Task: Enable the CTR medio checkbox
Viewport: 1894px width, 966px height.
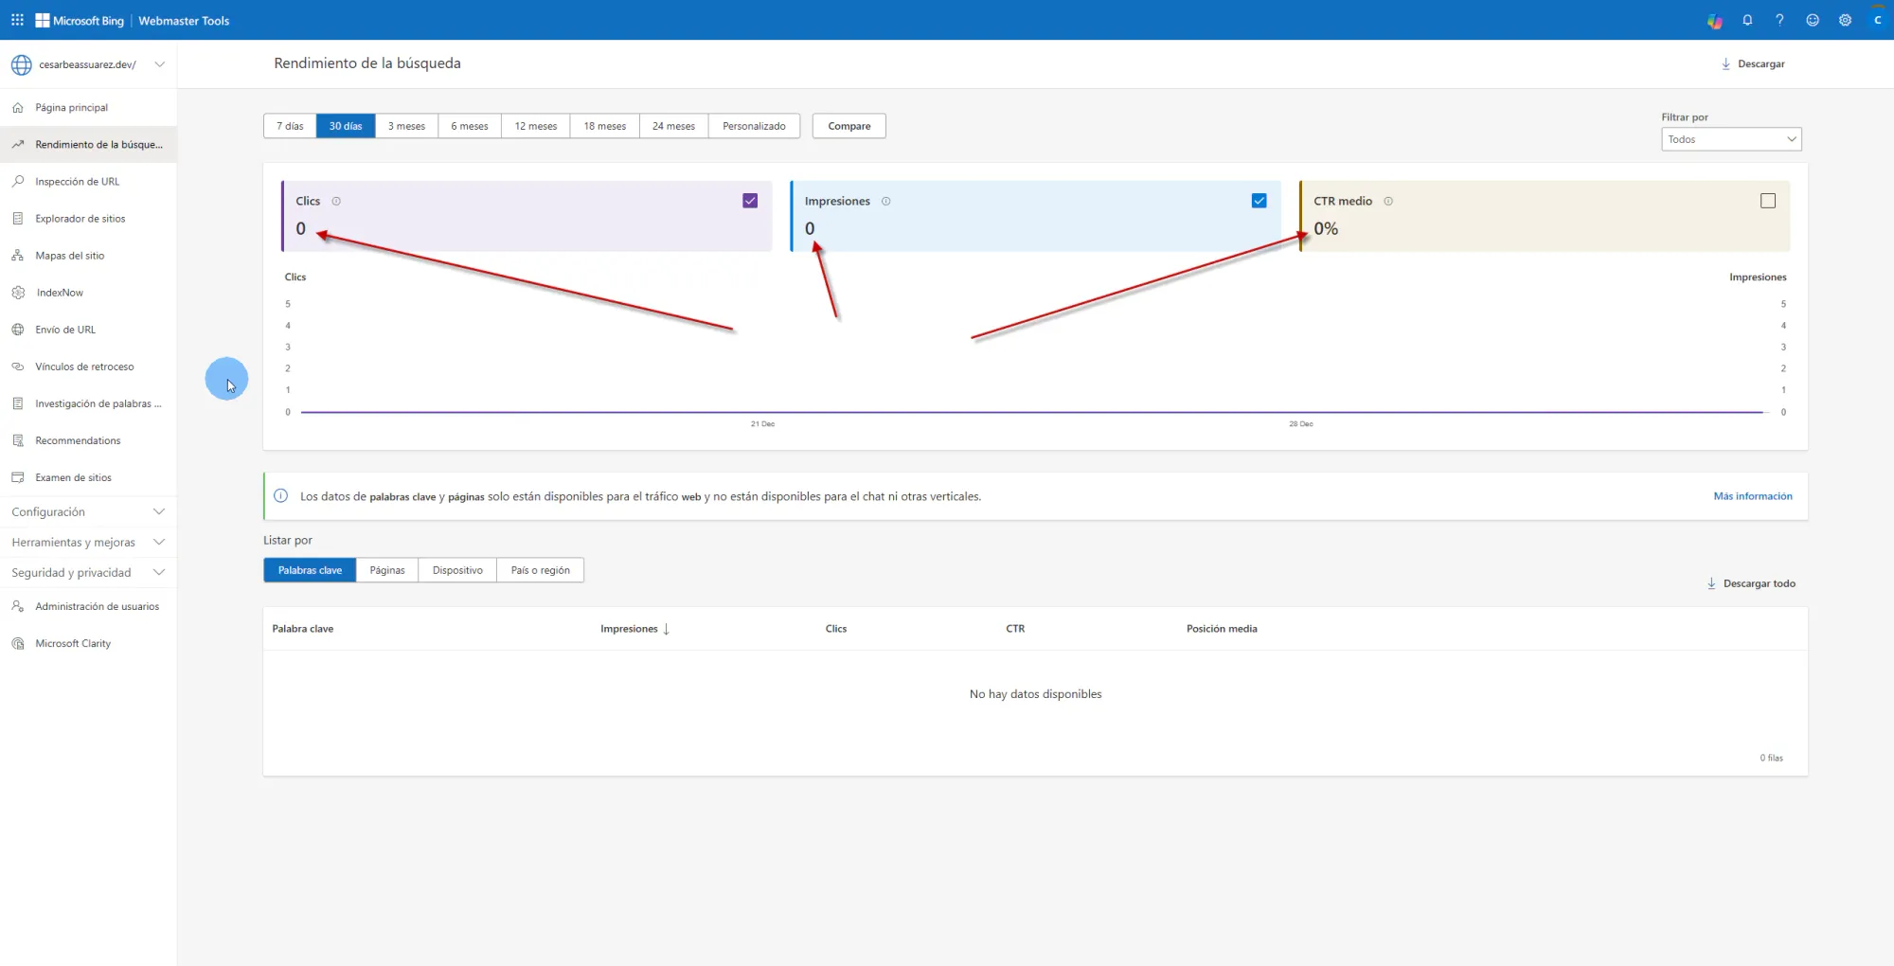Action: pyautogui.click(x=1767, y=201)
